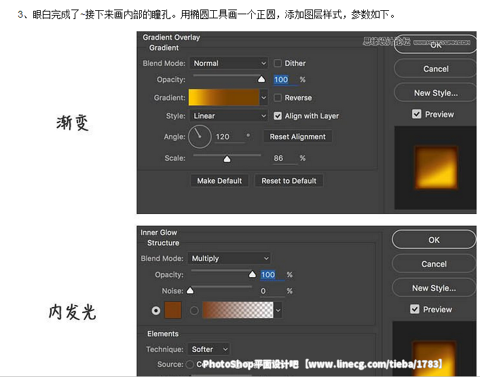Select the gradient radio button in Inner Glow
The height and width of the screenshot is (377, 480).
pos(194,310)
